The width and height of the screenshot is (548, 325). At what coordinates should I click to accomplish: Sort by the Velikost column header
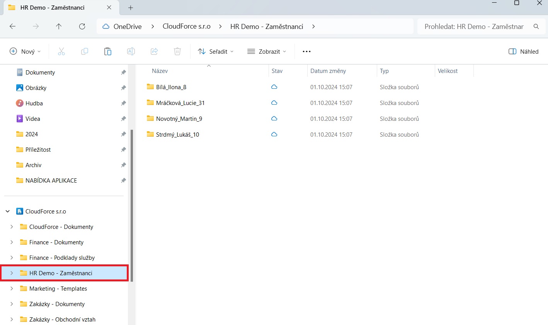pyautogui.click(x=448, y=71)
